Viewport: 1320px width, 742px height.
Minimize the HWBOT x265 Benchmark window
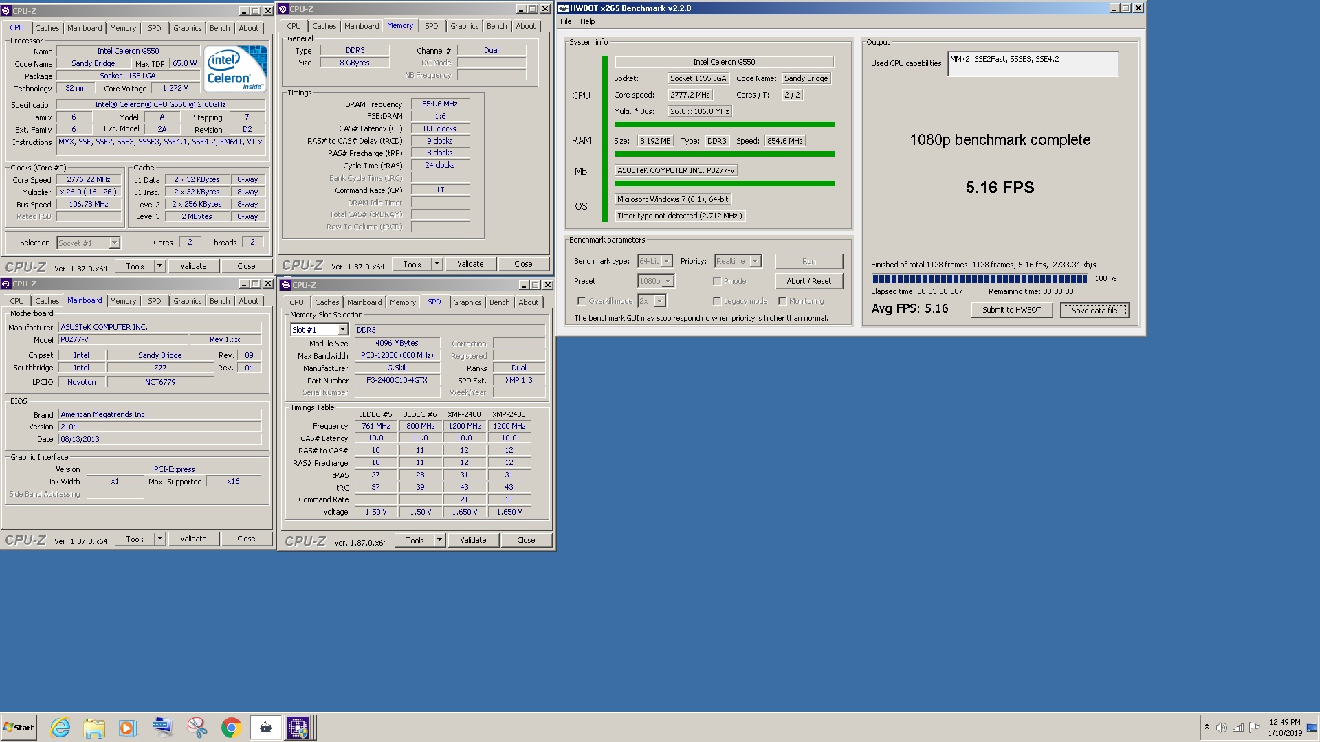tap(1114, 8)
